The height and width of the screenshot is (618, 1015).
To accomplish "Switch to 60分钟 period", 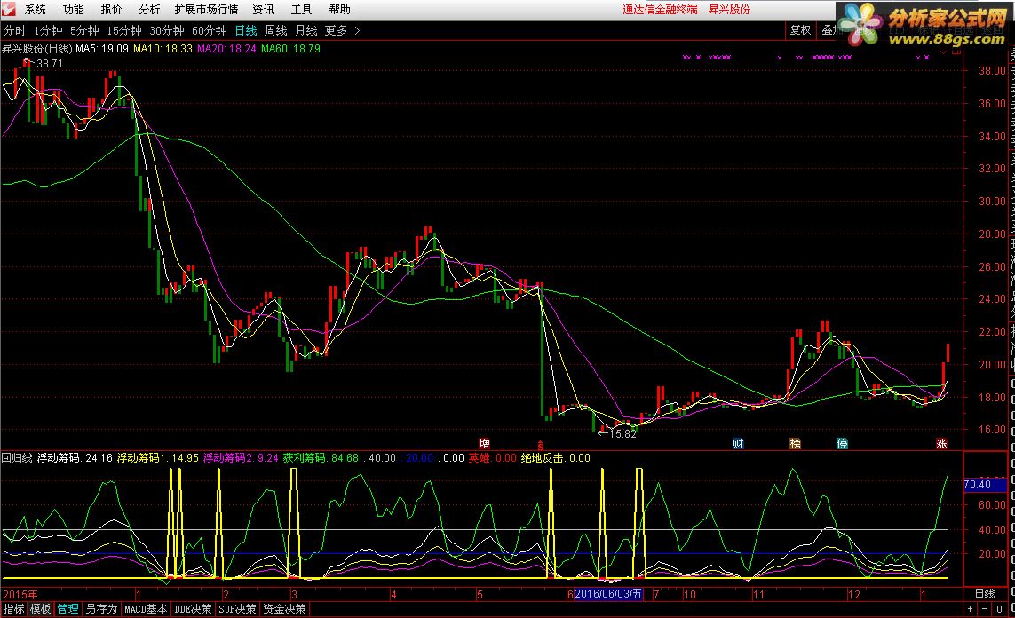I will click(210, 30).
